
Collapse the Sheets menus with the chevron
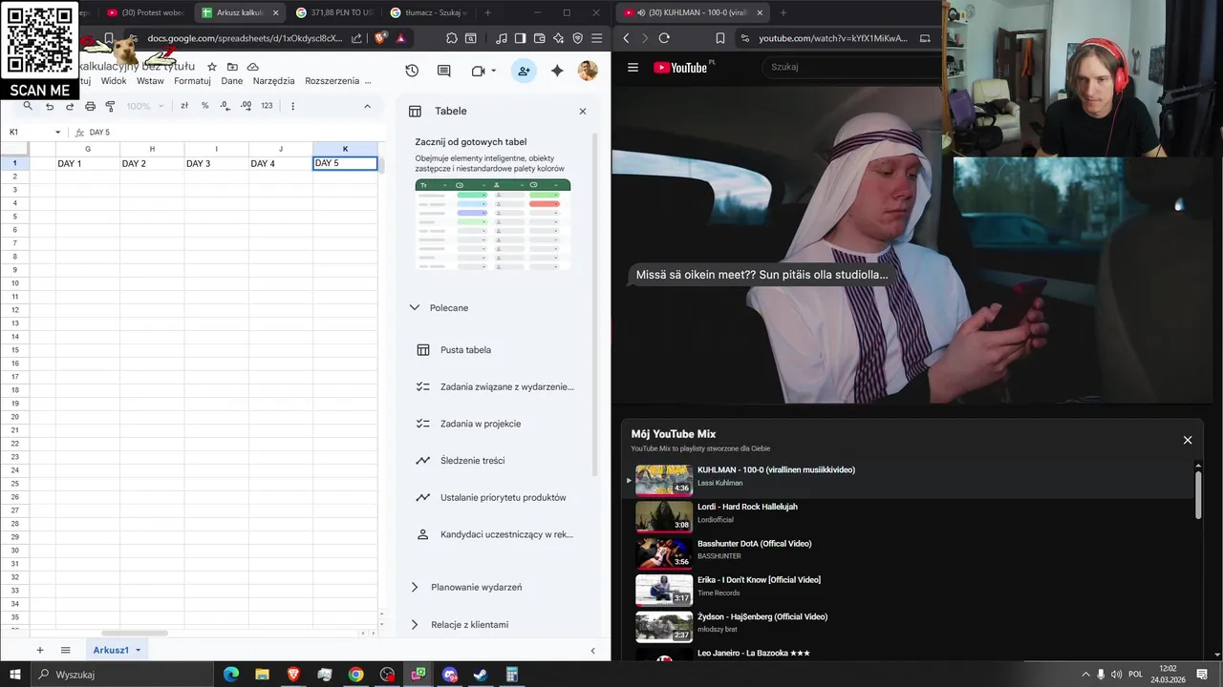coord(367,106)
